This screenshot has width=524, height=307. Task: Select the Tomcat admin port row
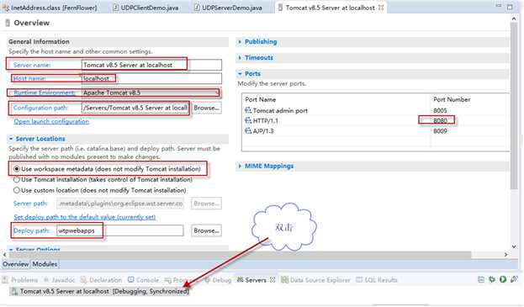376,110
